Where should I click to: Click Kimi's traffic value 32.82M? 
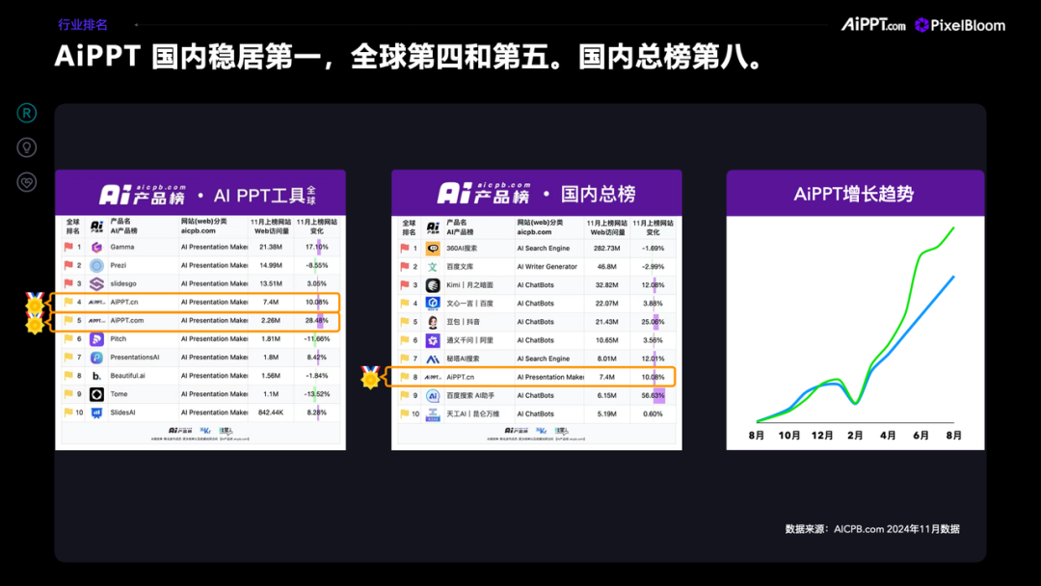[x=607, y=285]
